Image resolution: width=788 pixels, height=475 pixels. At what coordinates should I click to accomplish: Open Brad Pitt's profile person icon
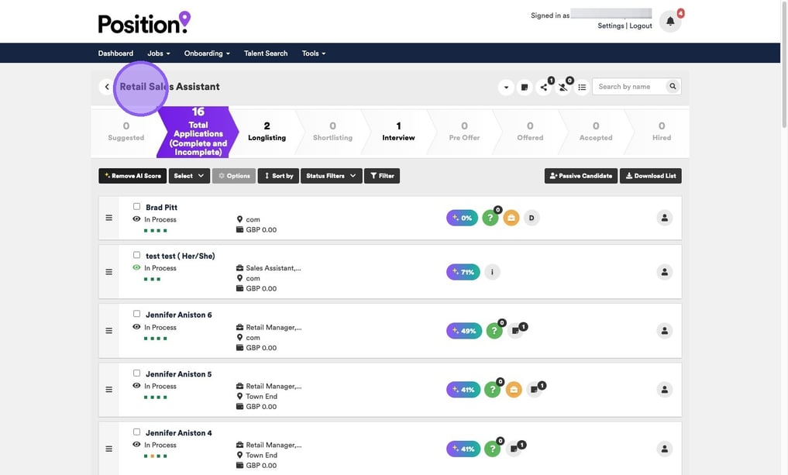pos(664,218)
